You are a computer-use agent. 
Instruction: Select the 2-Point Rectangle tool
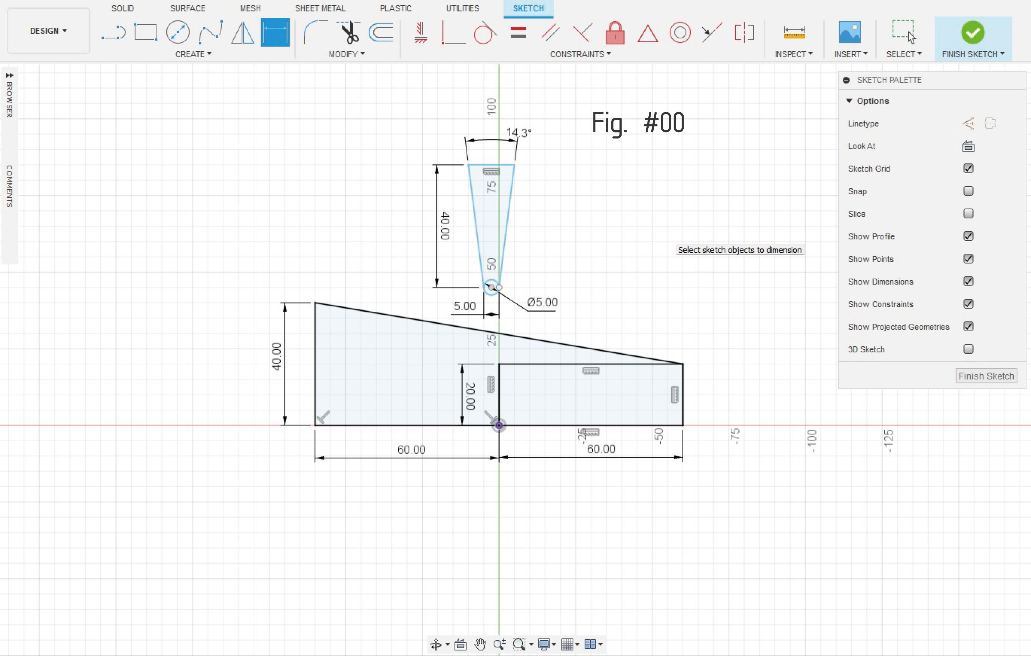tap(145, 32)
